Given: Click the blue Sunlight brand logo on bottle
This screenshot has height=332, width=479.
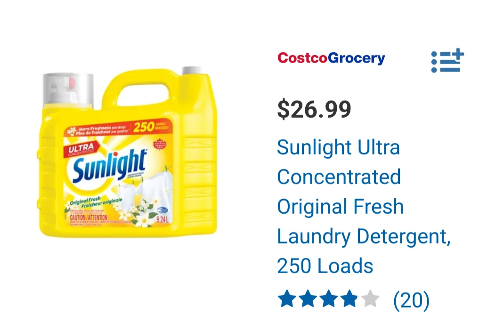Looking at the screenshot, I should point(109,166).
